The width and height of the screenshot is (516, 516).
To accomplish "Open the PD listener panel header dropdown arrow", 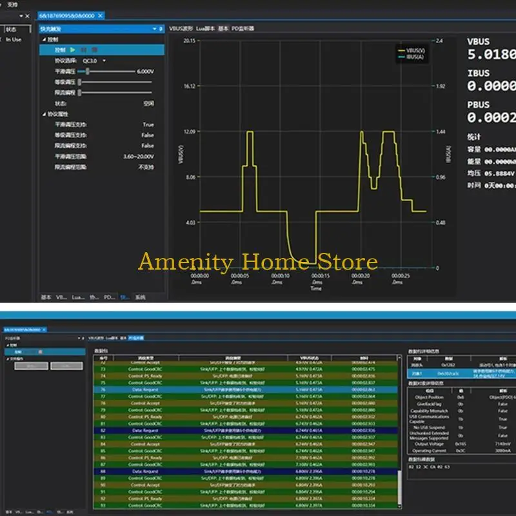I will 79,338.
